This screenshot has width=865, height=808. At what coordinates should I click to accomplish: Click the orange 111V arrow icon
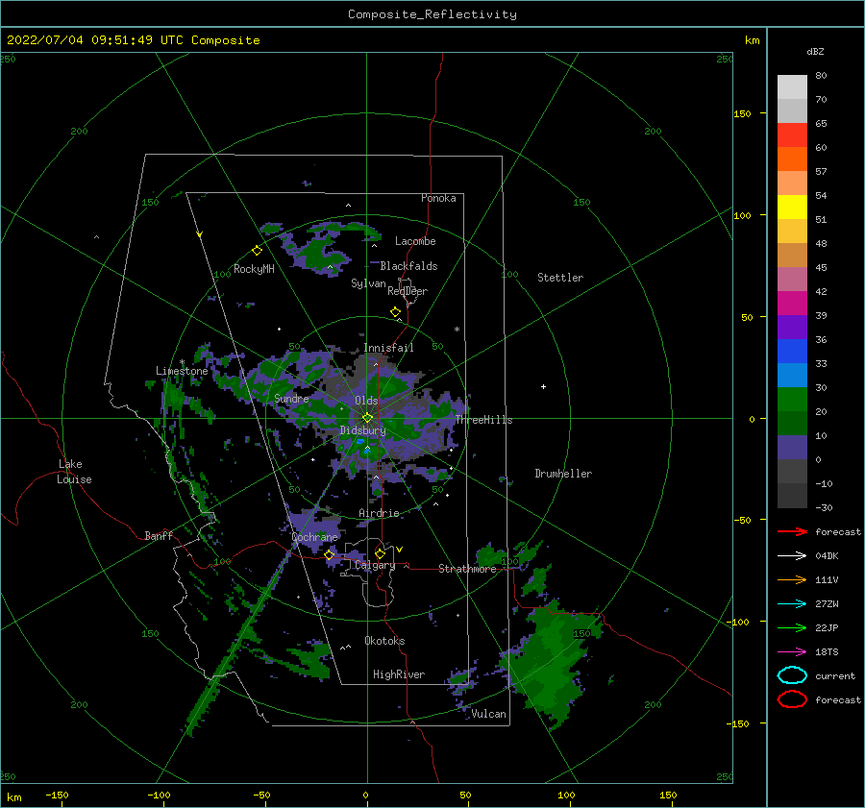click(x=792, y=579)
